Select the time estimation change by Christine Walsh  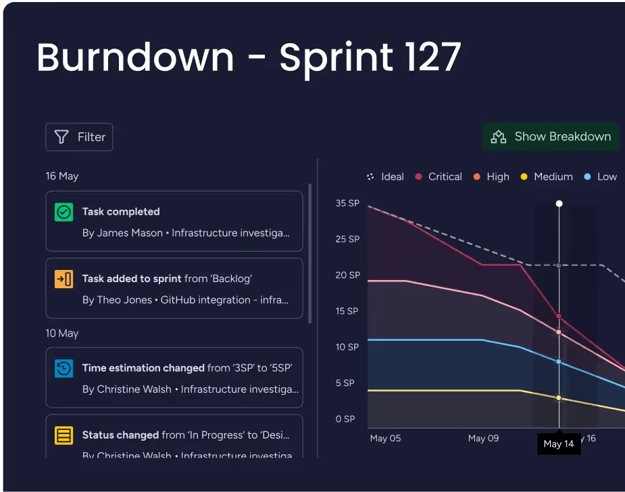(174, 378)
